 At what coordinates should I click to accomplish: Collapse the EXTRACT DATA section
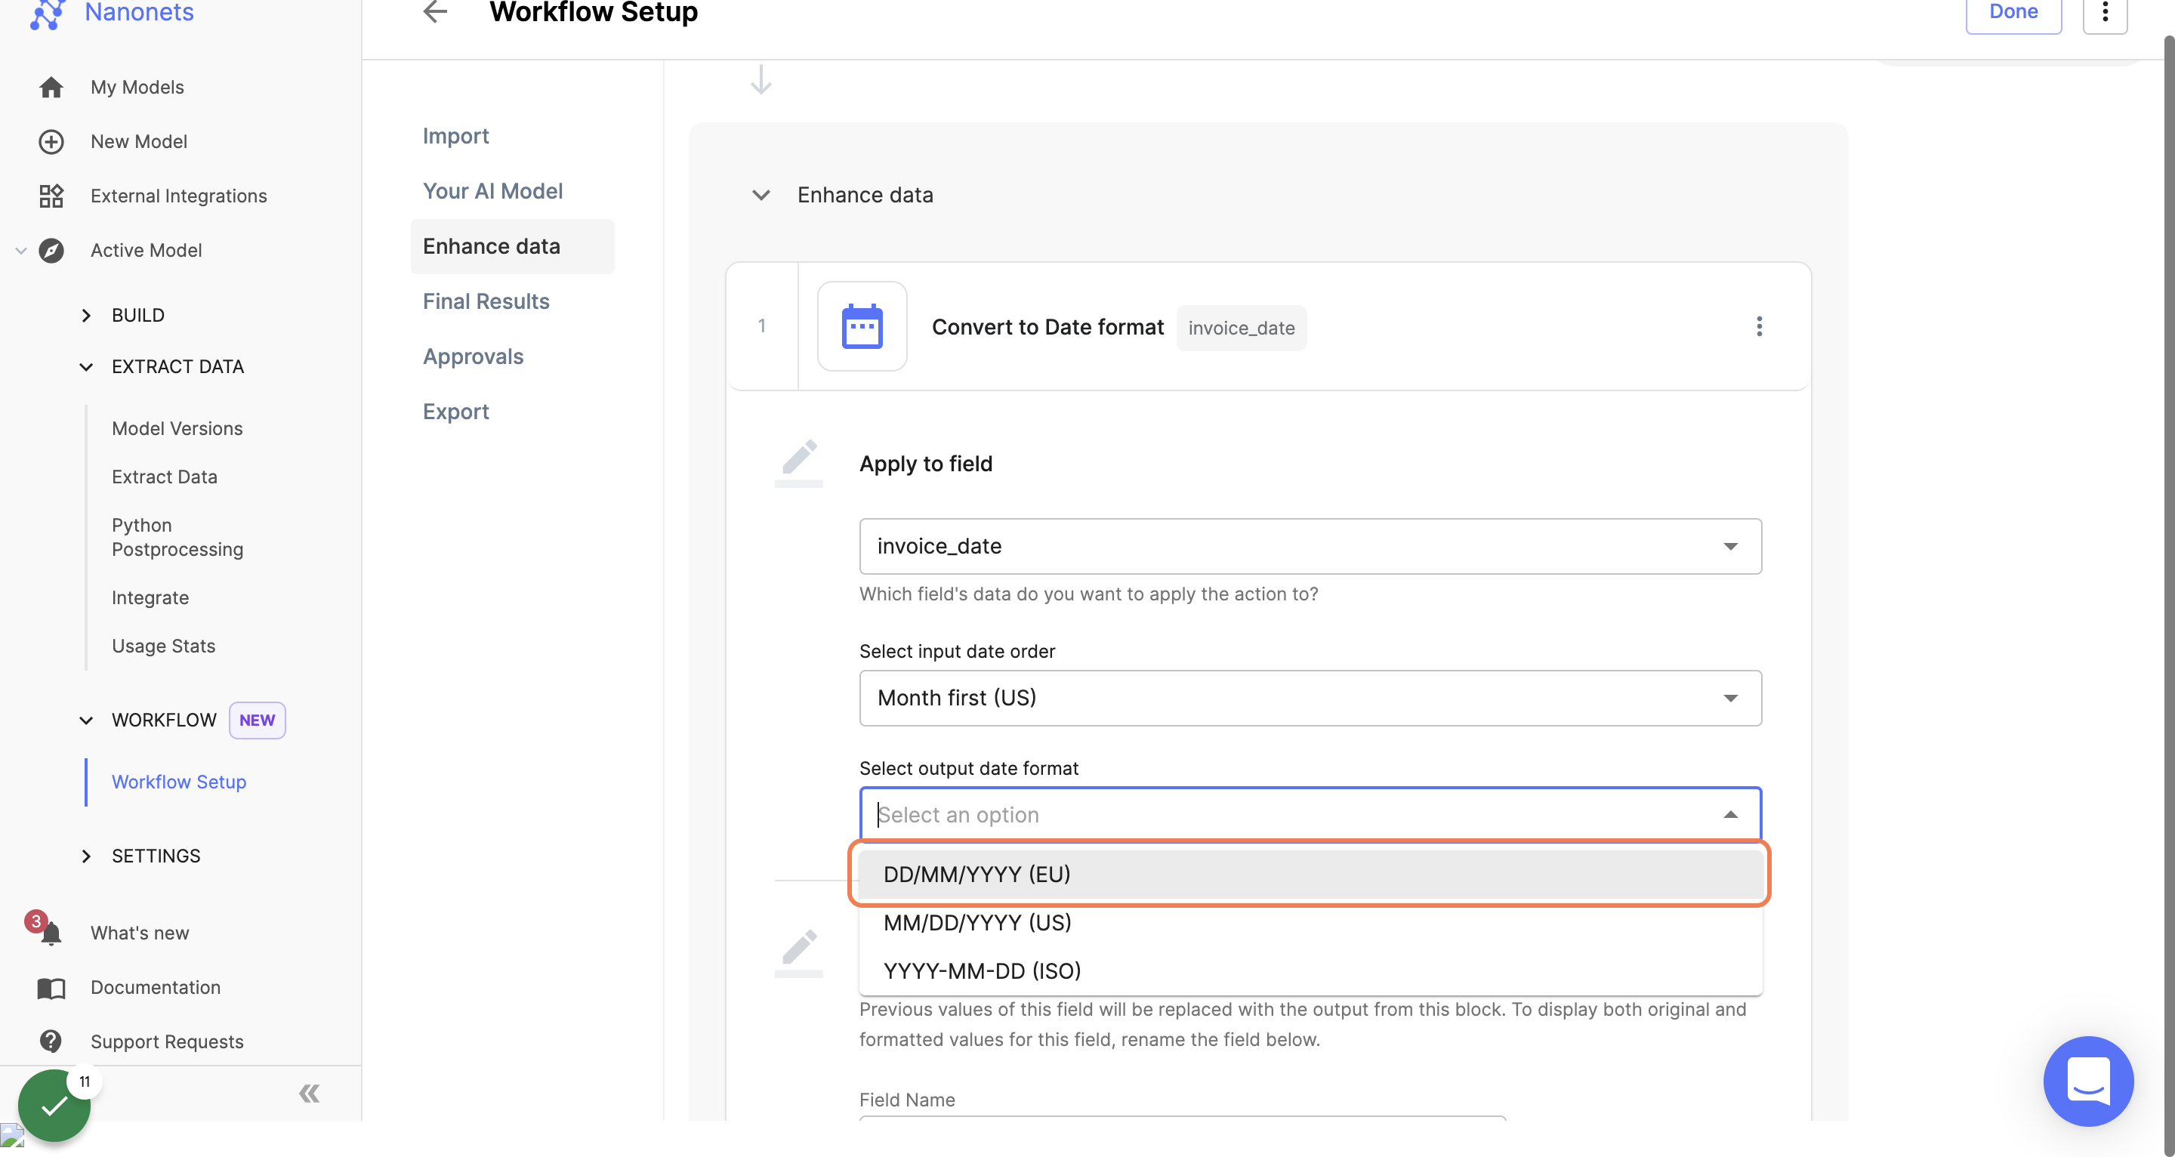[x=86, y=366]
